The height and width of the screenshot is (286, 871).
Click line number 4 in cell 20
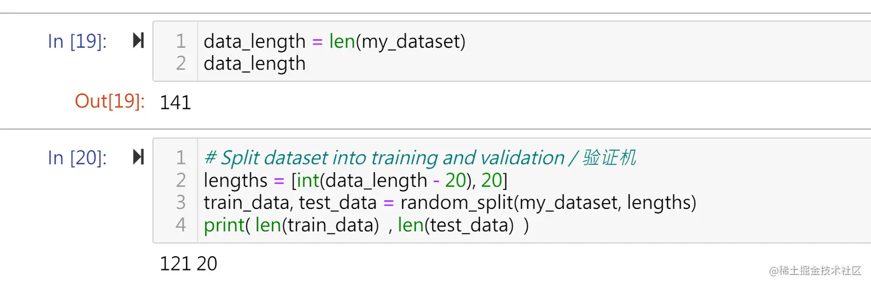click(181, 225)
